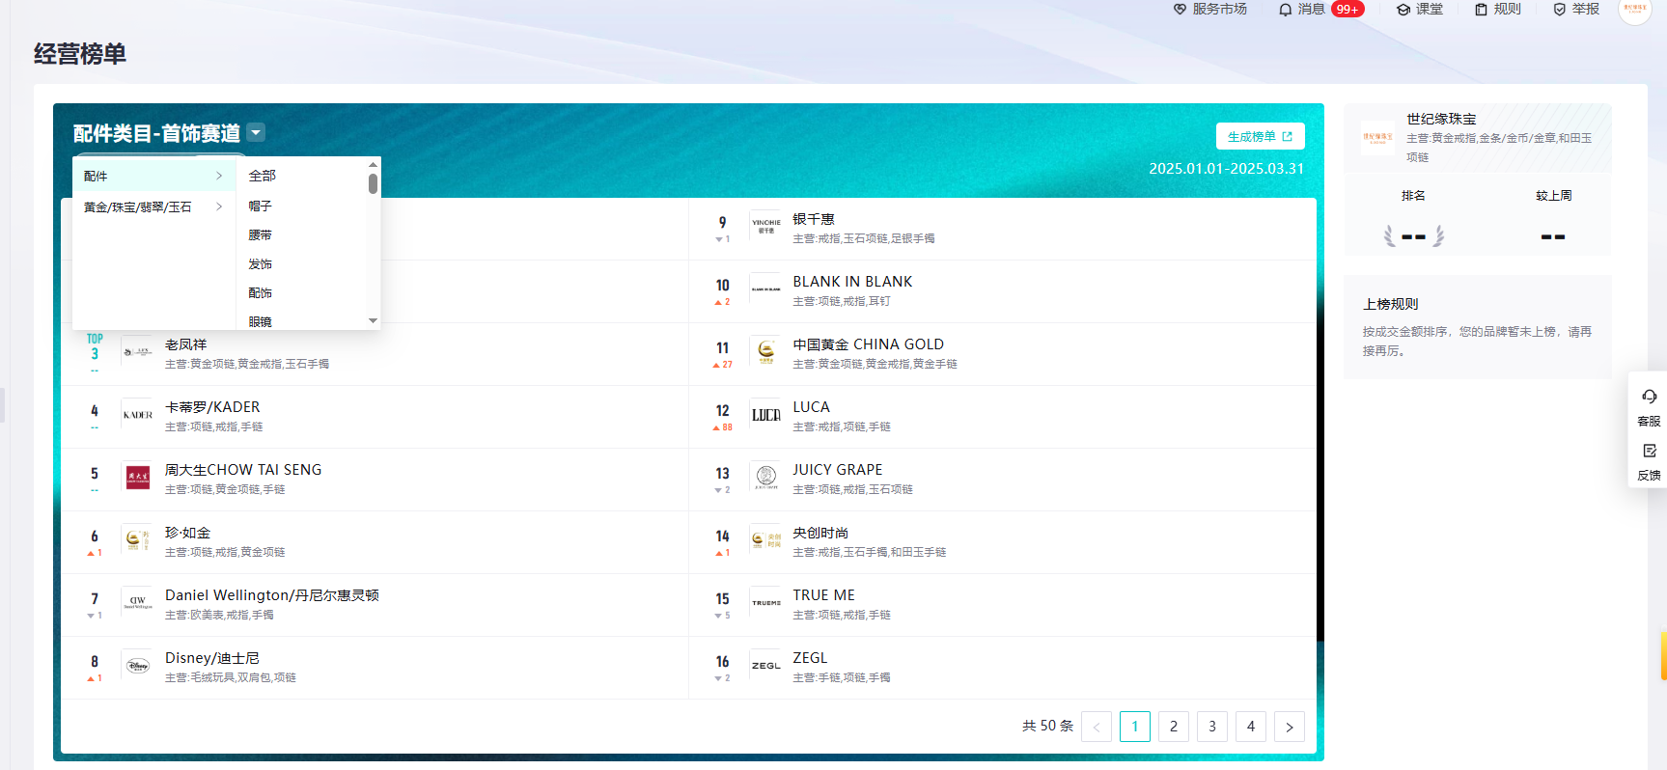This screenshot has height=770, width=1667.
Task: Select 全部 in the subcategory list
Action: 263,176
